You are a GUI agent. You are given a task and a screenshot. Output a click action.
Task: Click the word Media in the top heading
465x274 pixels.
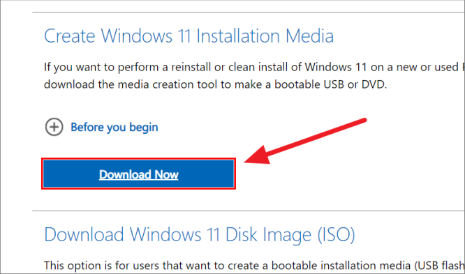click(309, 36)
